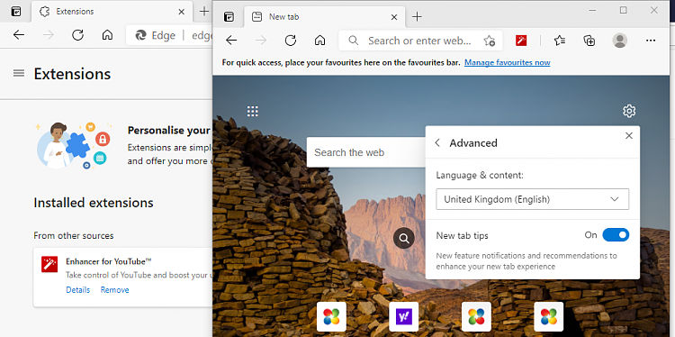
Task: Close the New tab tab
Action: pyautogui.click(x=394, y=17)
